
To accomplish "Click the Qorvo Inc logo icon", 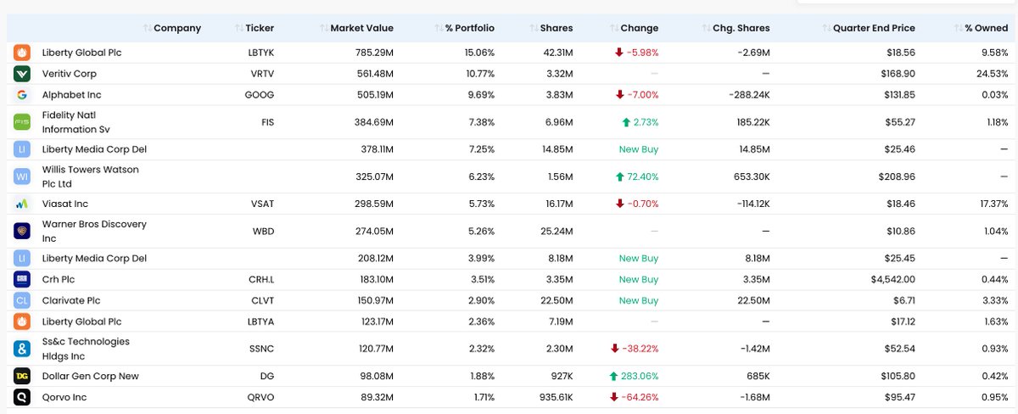I will tap(22, 397).
